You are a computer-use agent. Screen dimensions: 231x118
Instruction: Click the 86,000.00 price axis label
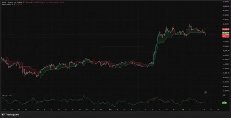pyautogui.click(x=226, y=15)
